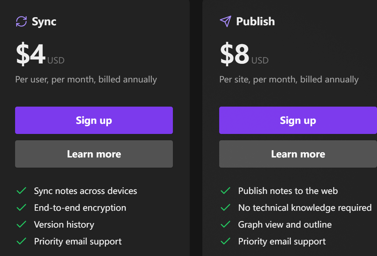Click the Publish paper plane icon
The width and height of the screenshot is (377, 256).
[x=225, y=21]
